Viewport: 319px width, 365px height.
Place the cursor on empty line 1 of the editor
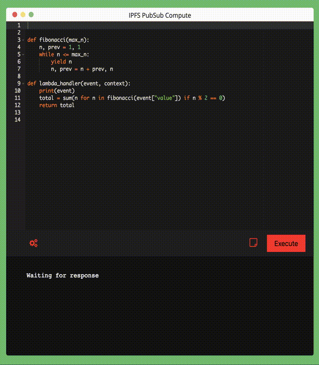coord(170,26)
